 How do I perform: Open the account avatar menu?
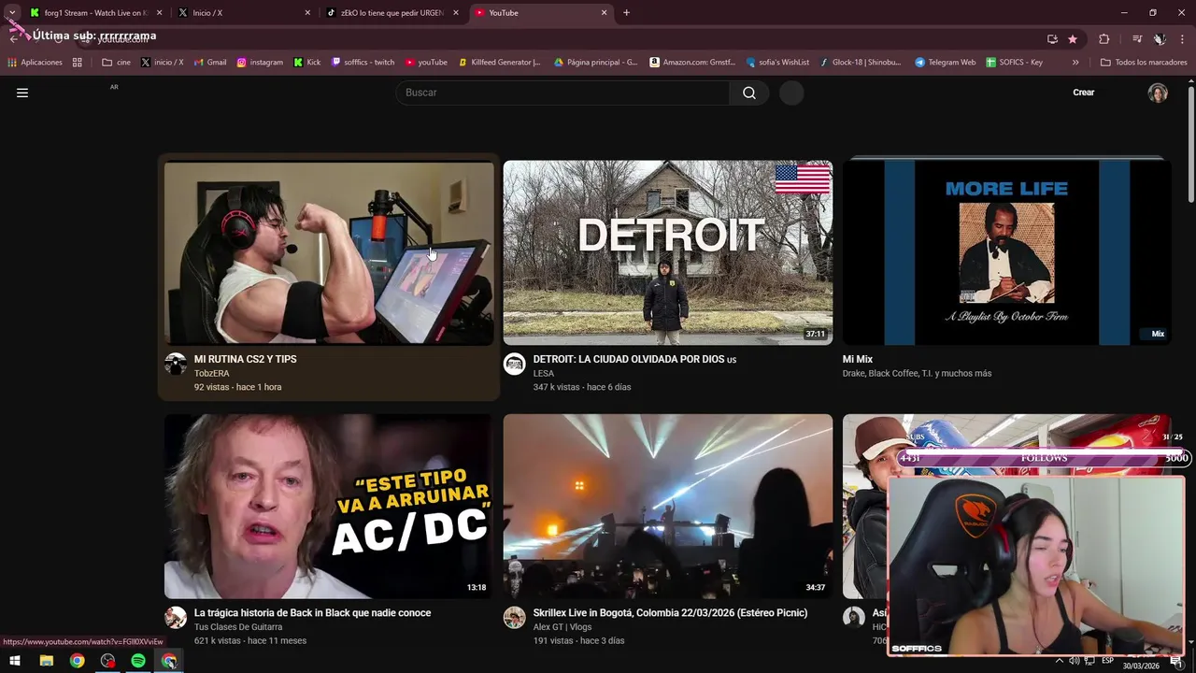(x=1158, y=93)
